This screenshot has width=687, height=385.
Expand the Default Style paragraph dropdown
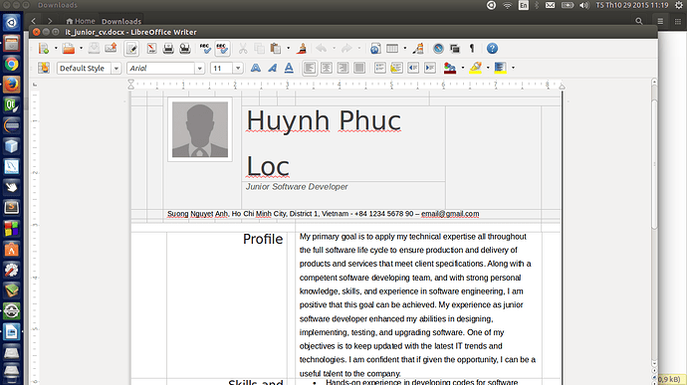pyautogui.click(x=116, y=69)
